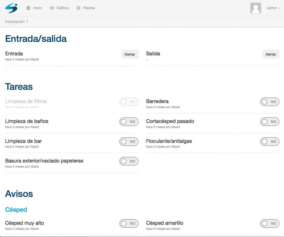Click the Inicio building icon
Viewport: 284px width, 237px height.
(x=28, y=8)
